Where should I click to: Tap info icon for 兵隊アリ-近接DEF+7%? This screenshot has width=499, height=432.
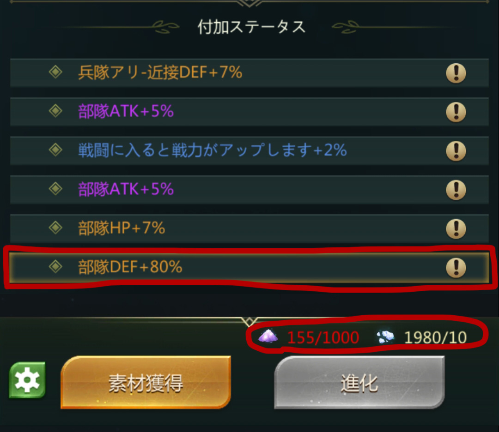point(456,73)
